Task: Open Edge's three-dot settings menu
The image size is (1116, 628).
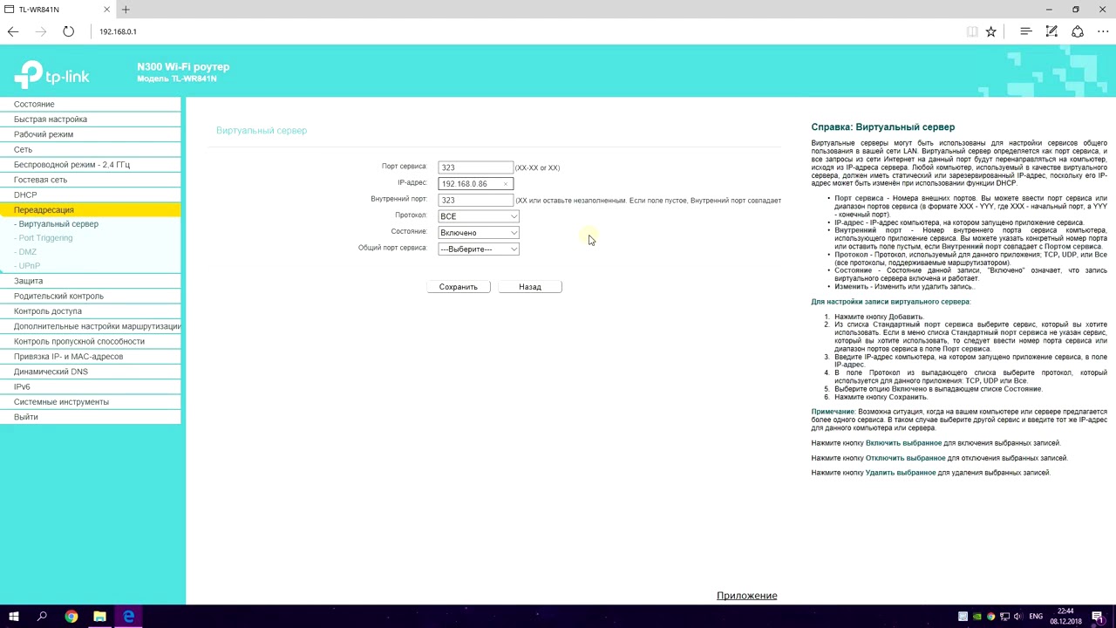Action: (1103, 31)
